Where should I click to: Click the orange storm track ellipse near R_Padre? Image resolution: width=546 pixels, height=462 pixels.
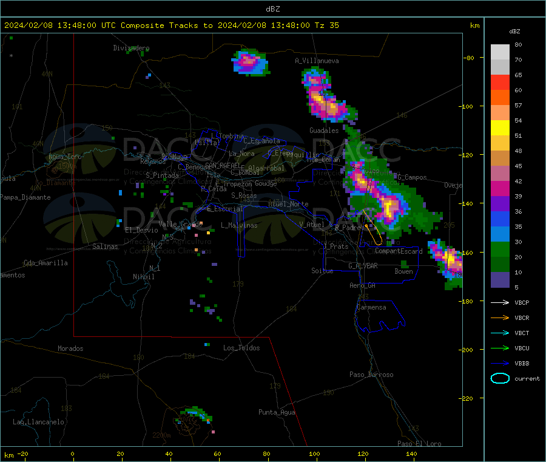click(372, 227)
